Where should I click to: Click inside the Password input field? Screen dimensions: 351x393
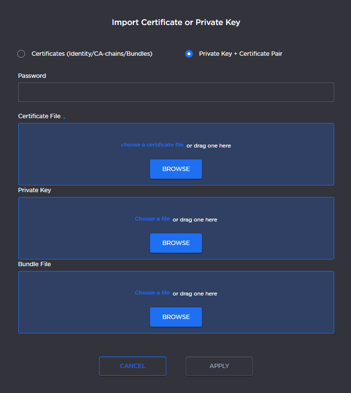[x=176, y=92]
